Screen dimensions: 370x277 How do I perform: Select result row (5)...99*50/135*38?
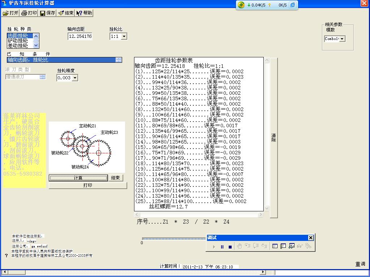(188, 93)
